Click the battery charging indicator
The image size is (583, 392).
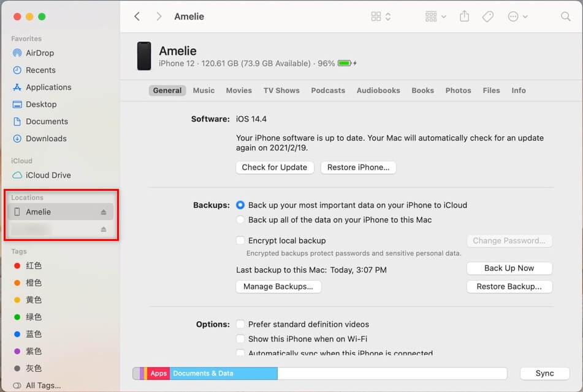pos(347,63)
